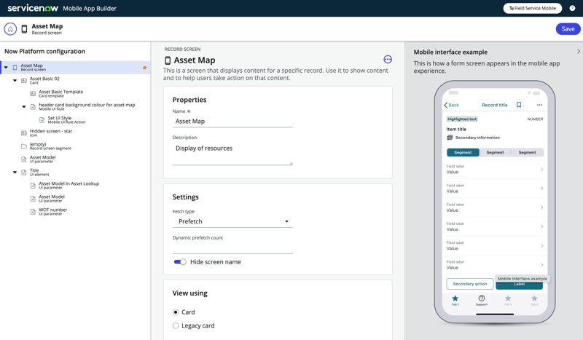Collapse the Title UI element node

15,173
